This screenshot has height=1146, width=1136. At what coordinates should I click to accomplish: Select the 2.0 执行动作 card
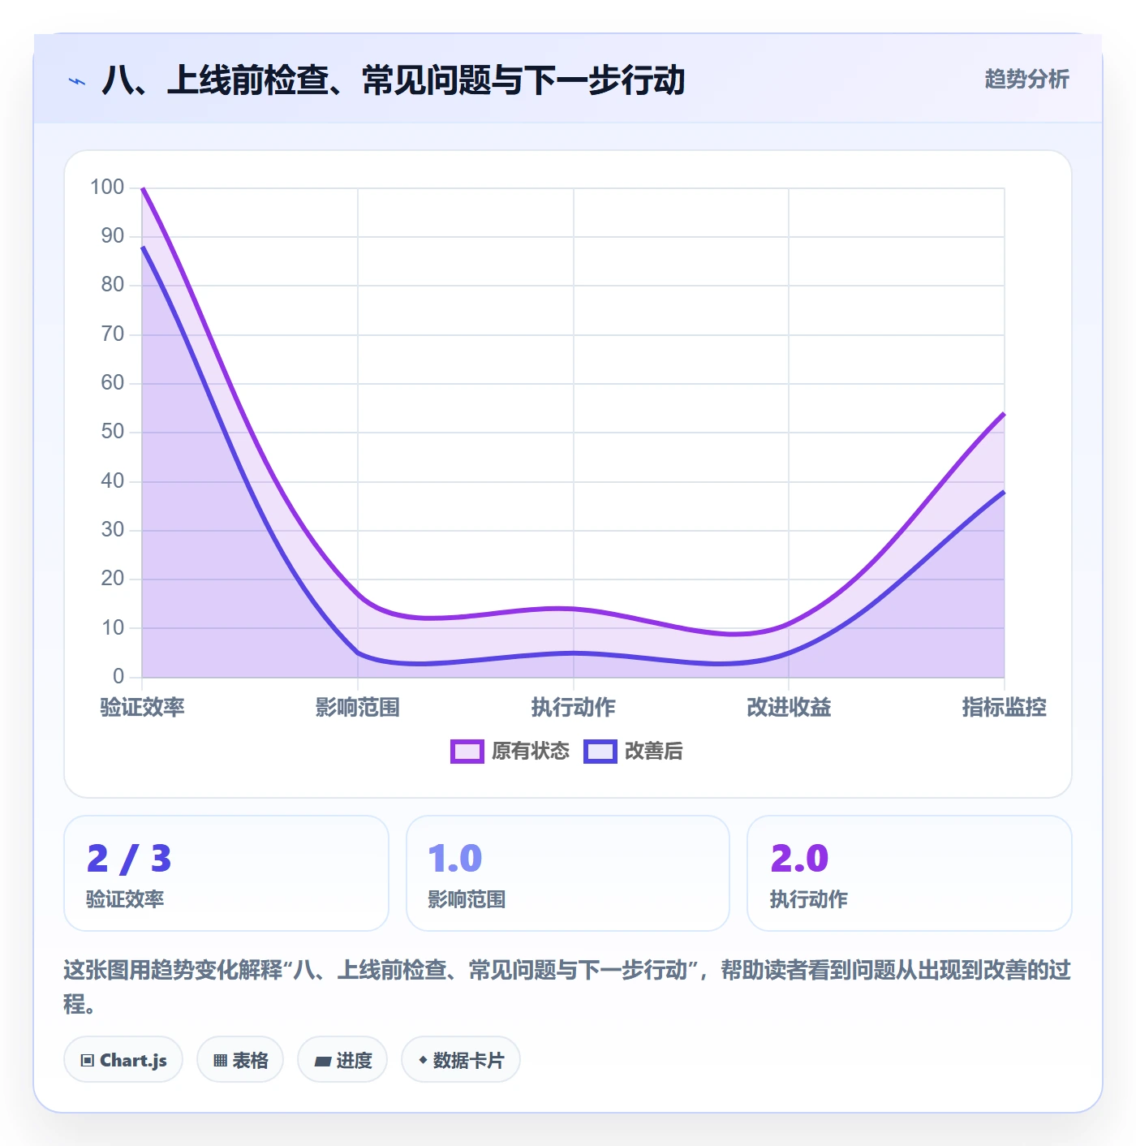pyautogui.click(x=910, y=873)
